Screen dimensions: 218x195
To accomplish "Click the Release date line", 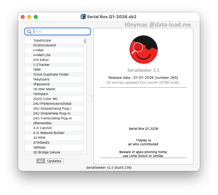I will 143,78.
